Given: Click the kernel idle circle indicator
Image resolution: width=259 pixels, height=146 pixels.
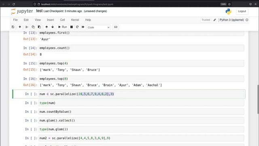Looking at the screenshot, I should pos(247,20).
